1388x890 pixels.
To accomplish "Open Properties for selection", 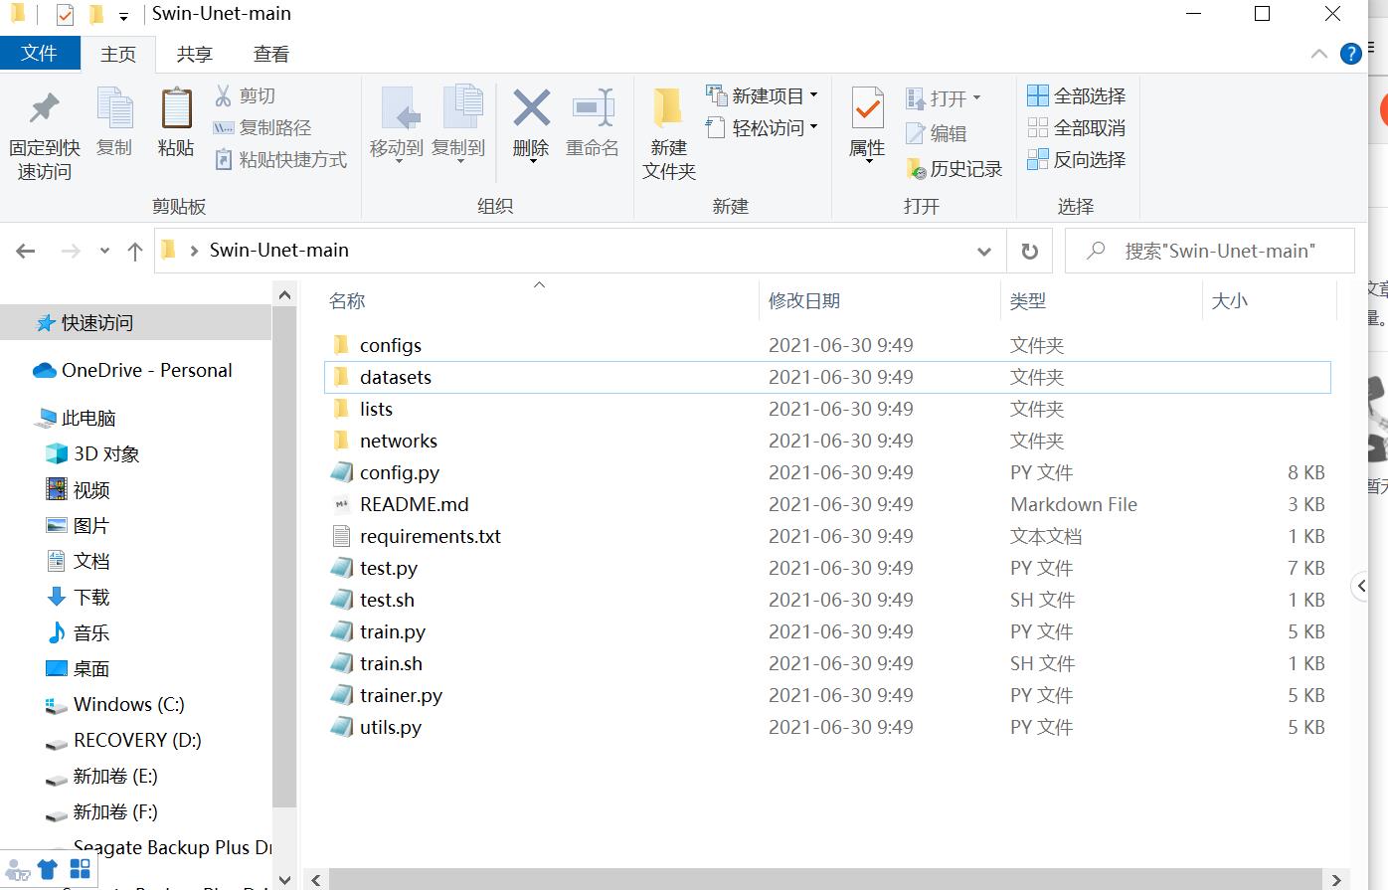I will pos(867,124).
